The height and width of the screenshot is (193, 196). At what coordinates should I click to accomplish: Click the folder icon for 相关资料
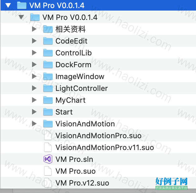coord(48,29)
